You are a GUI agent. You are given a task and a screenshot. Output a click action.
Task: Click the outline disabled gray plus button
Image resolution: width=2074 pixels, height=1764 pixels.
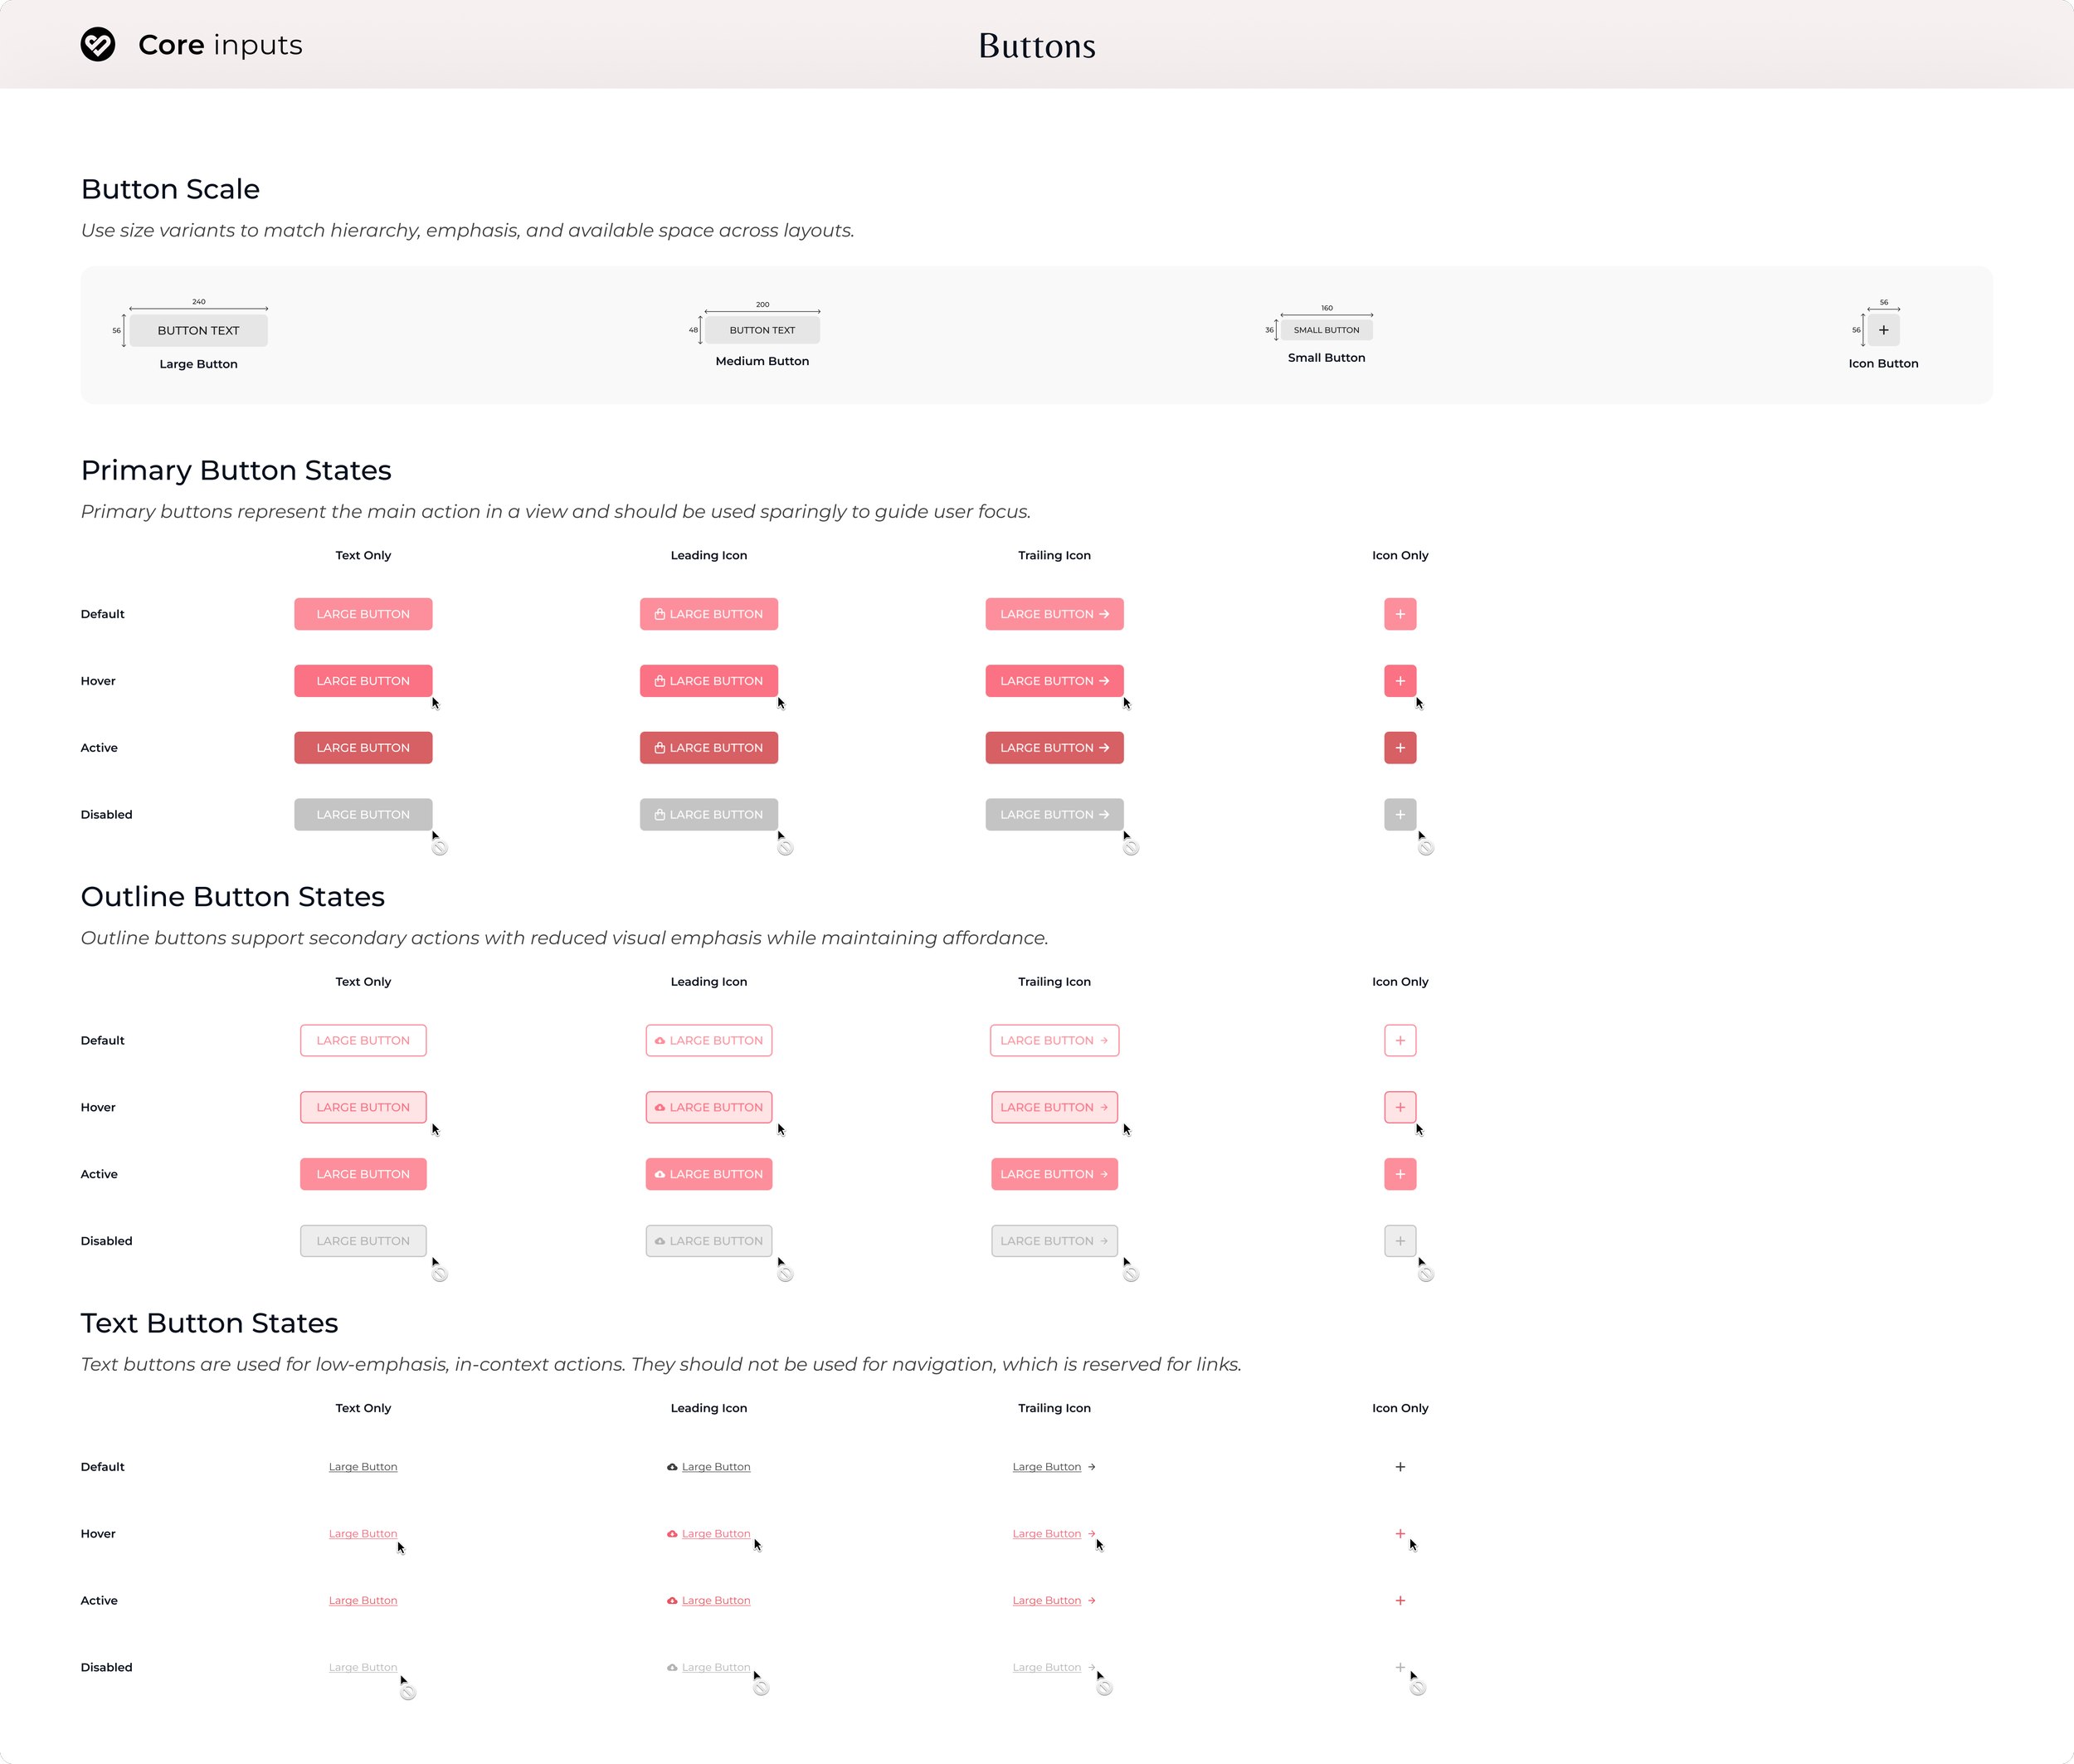tap(1400, 1241)
